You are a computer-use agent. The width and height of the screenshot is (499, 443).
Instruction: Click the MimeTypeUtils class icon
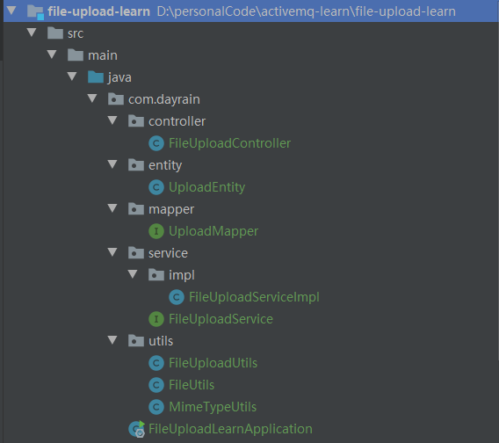point(156,407)
